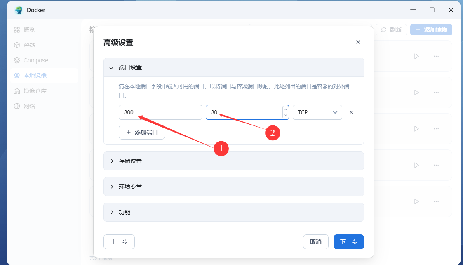Remove the port mapping row

pyautogui.click(x=351, y=112)
